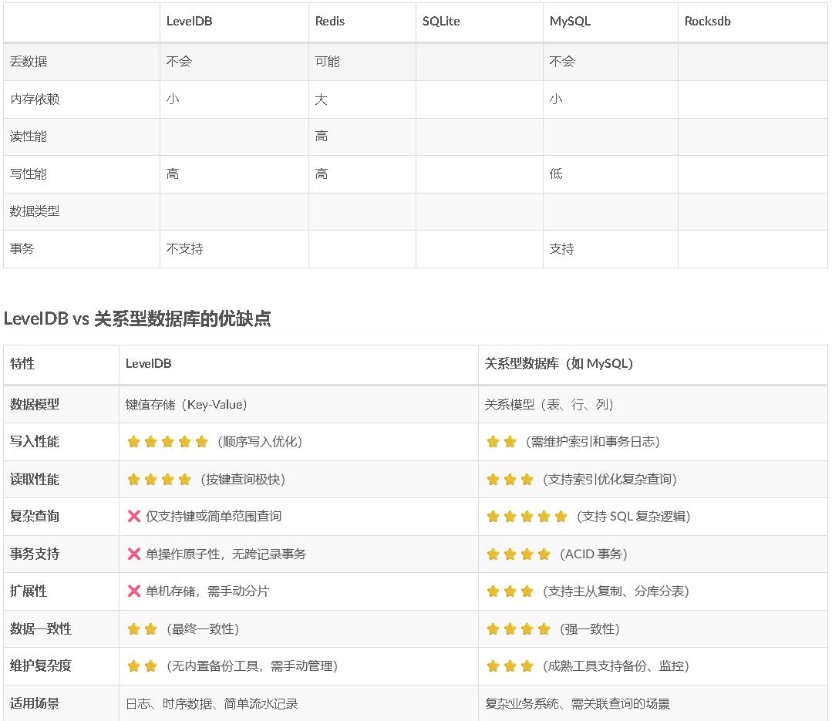The image size is (832, 721).
Task: Click the 事务支持 row label
Action: (x=35, y=554)
